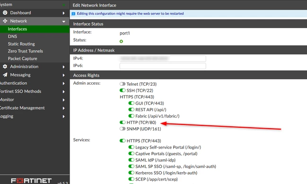Collapse the Network menu arrow

[64, 21]
